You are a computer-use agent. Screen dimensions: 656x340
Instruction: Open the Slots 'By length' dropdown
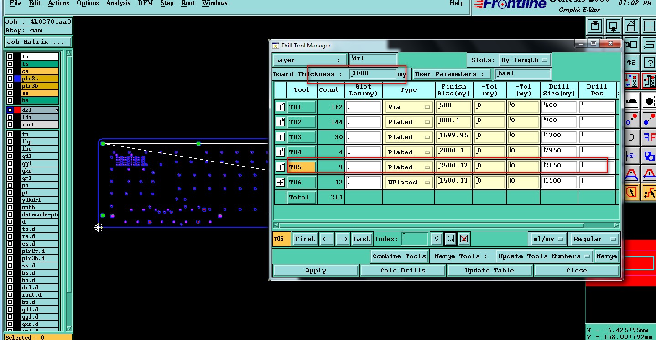[x=524, y=60]
